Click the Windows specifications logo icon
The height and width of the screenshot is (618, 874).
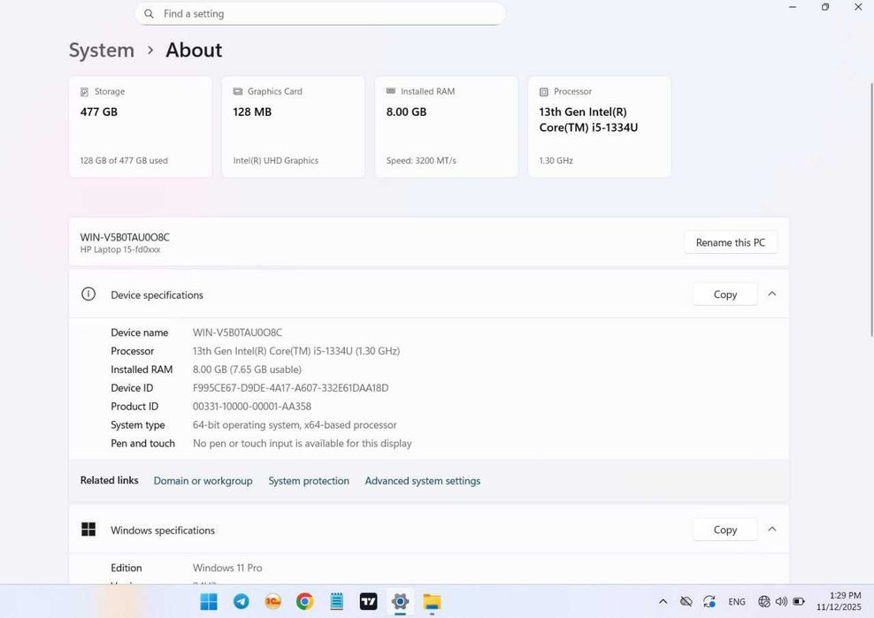pyautogui.click(x=88, y=530)
